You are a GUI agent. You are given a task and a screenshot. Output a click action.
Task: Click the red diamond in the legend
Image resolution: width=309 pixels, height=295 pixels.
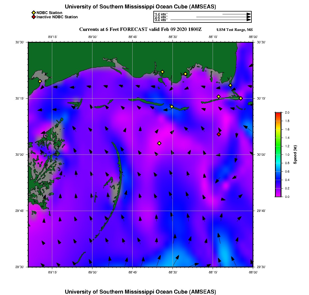33,17
